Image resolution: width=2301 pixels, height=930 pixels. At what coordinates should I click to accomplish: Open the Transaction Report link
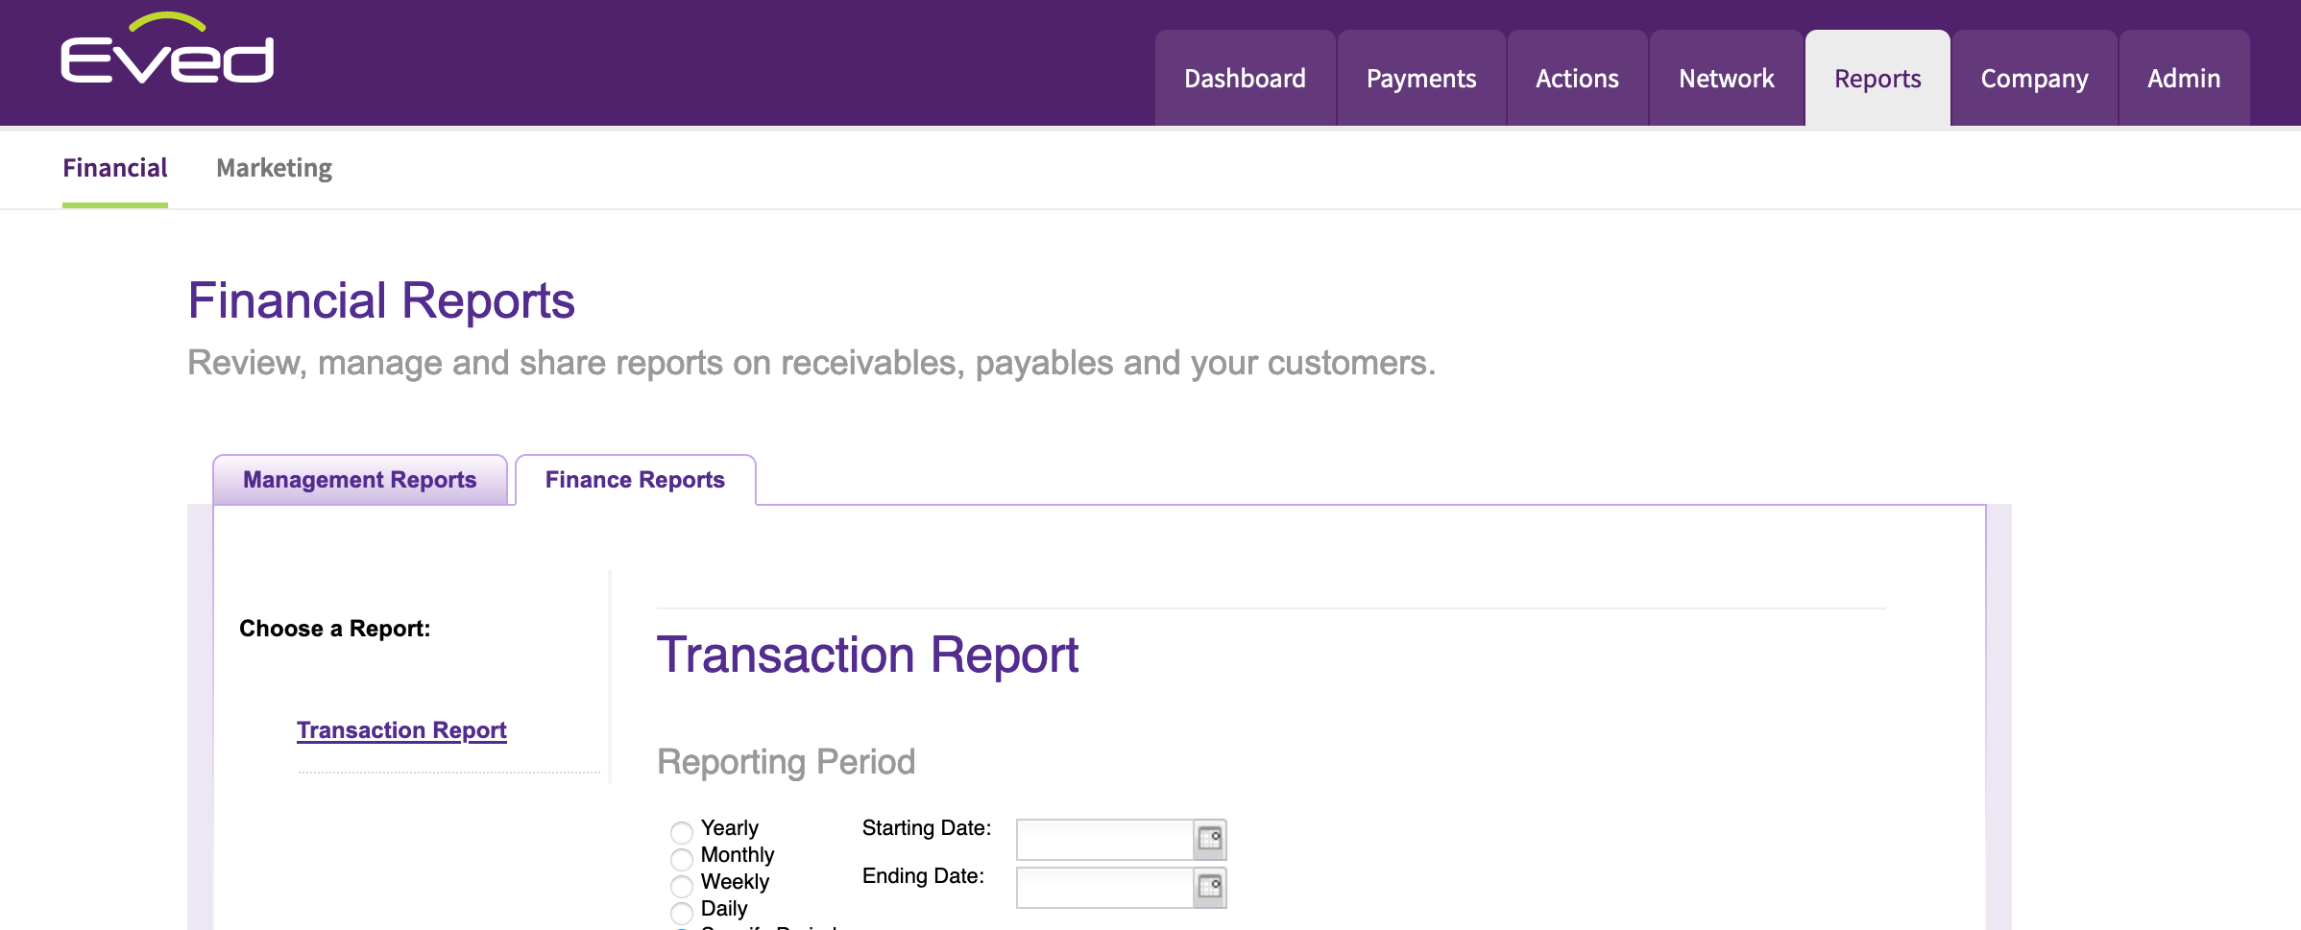401,730
